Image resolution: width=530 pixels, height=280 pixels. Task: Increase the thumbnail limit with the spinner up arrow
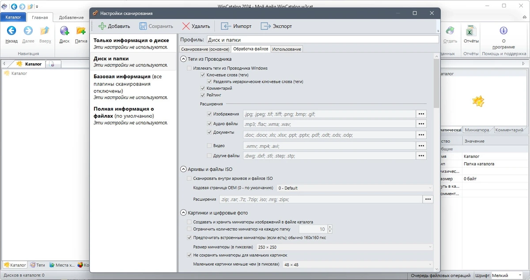329,227
